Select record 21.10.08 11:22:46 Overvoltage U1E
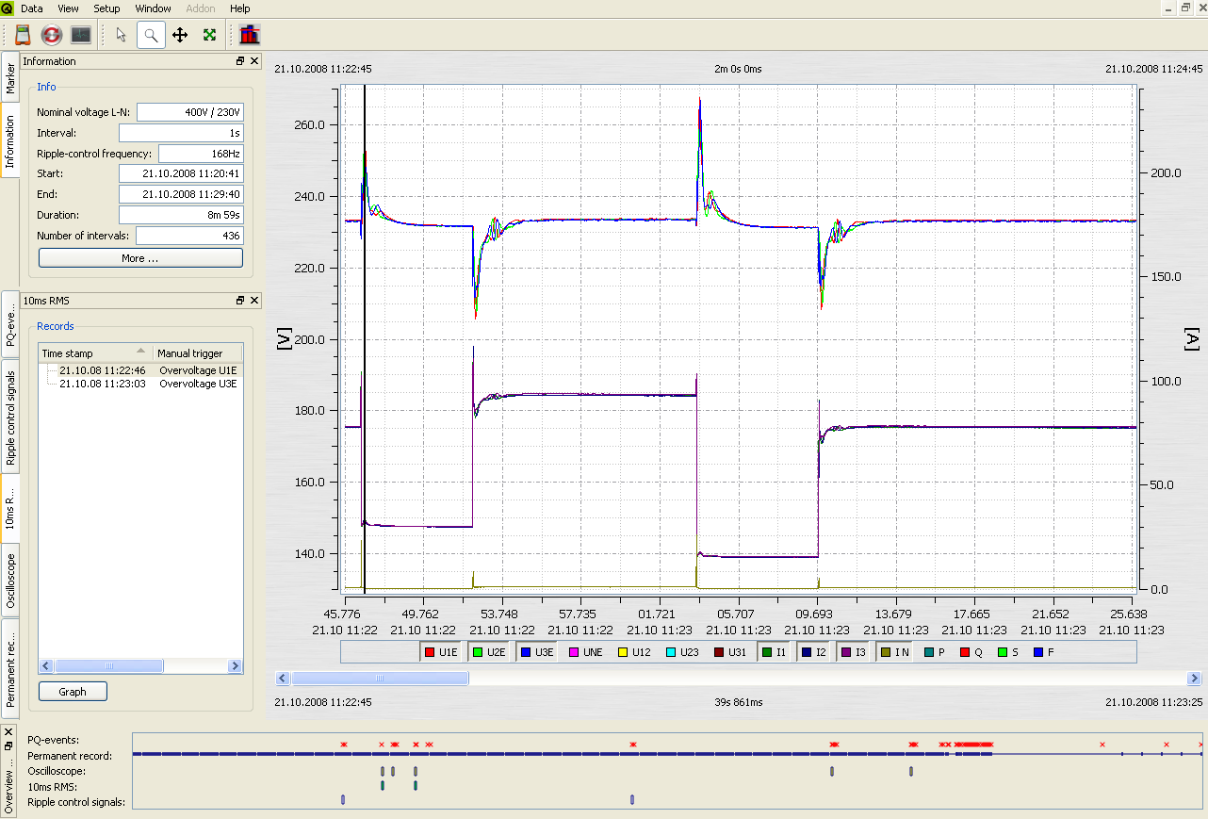 pos(140,370)
